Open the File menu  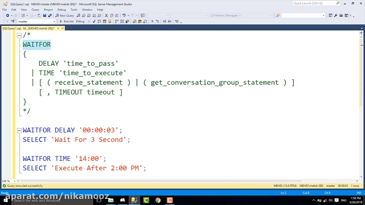[x=4, y=10]
